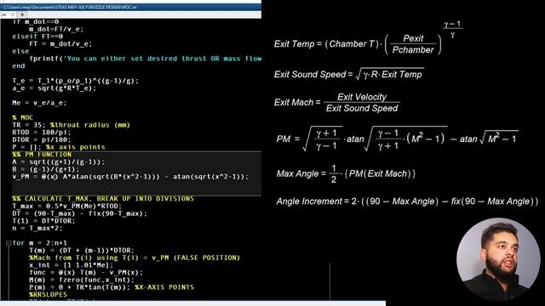The image size is (545, 306).
Task: Open a new editor tab with the plus button
Action: point(22,14)
